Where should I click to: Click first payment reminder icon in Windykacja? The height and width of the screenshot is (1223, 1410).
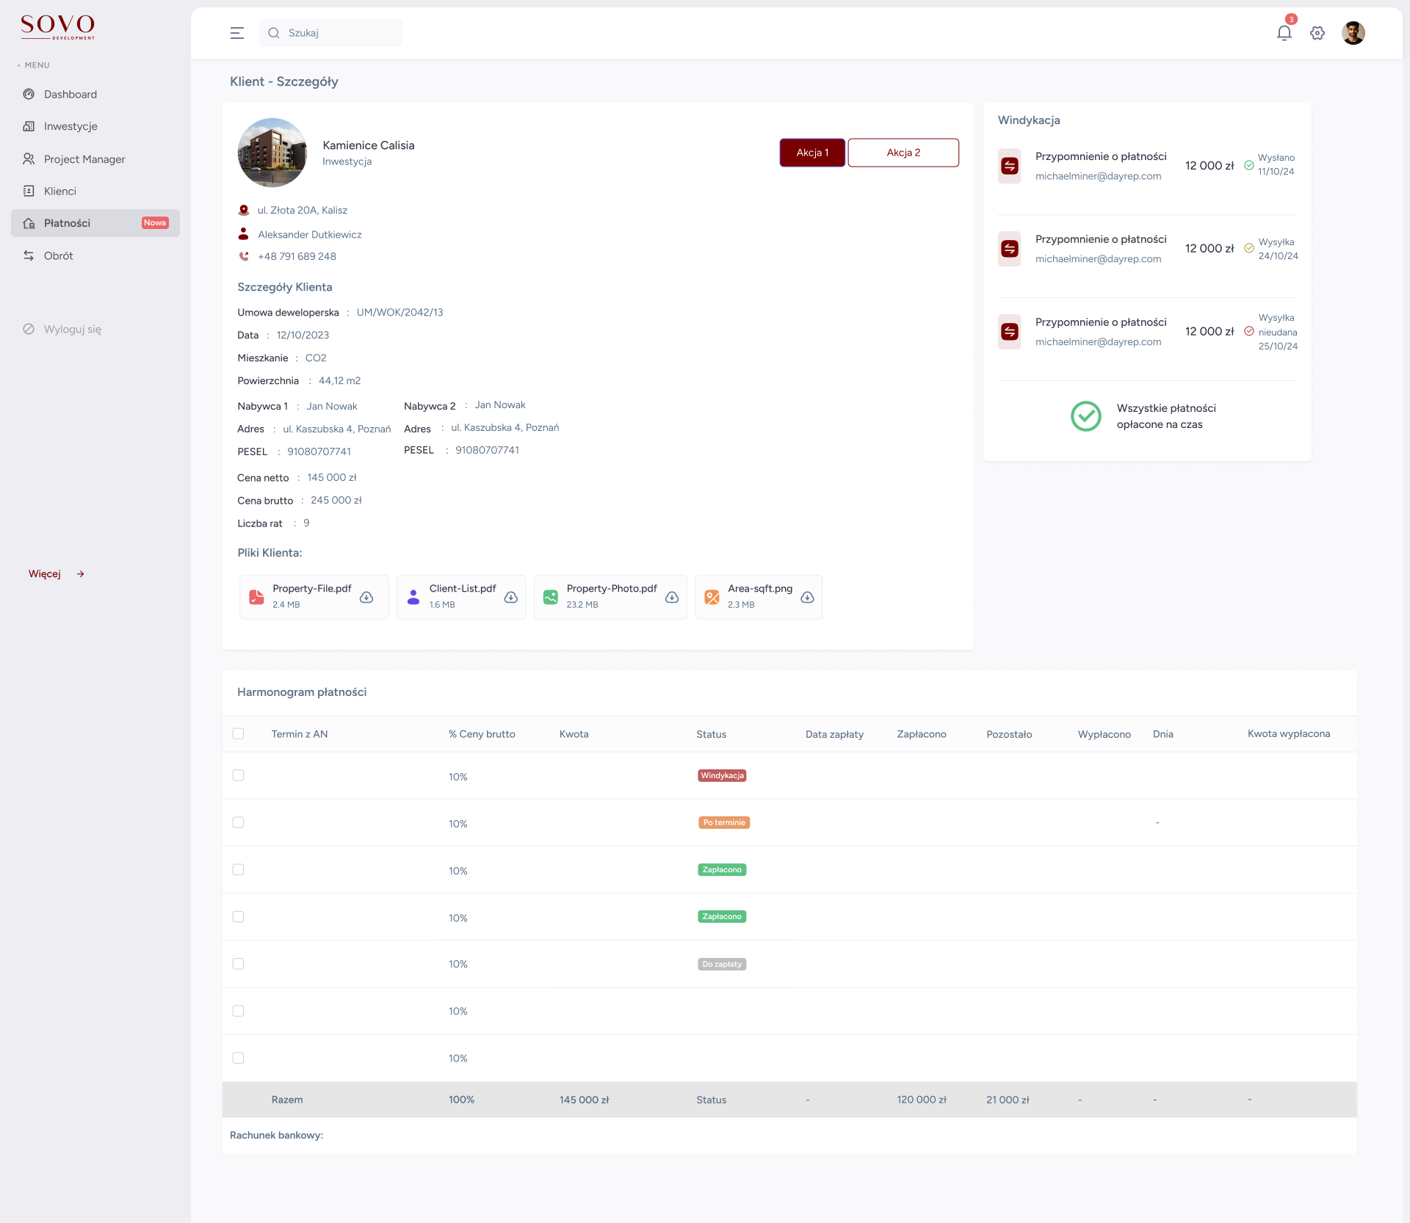(1010, 166)
